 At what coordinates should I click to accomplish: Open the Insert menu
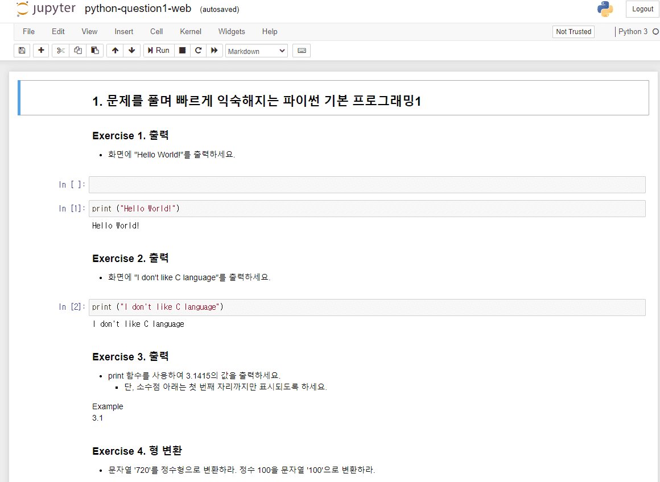124,31
